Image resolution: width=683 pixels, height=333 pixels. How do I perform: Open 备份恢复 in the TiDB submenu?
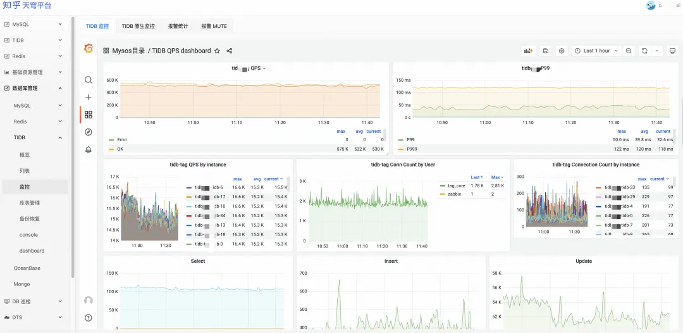tap(29, 218)
